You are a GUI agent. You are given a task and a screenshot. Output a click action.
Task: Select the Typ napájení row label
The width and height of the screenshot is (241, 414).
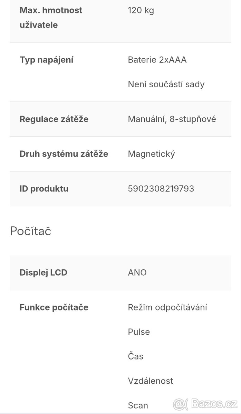click(x=46, y=60)
